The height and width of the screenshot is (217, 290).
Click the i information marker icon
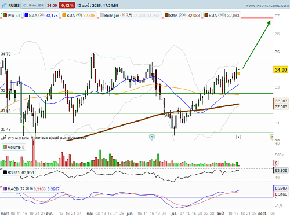point(239,137)
